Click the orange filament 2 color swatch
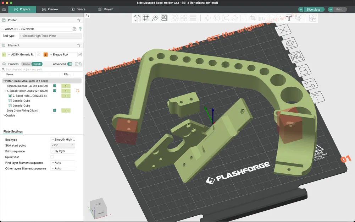Image resolution: width=355 pixels, height=222 pixels. 45,55
